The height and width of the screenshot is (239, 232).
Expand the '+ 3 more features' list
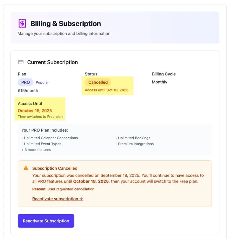36,150
